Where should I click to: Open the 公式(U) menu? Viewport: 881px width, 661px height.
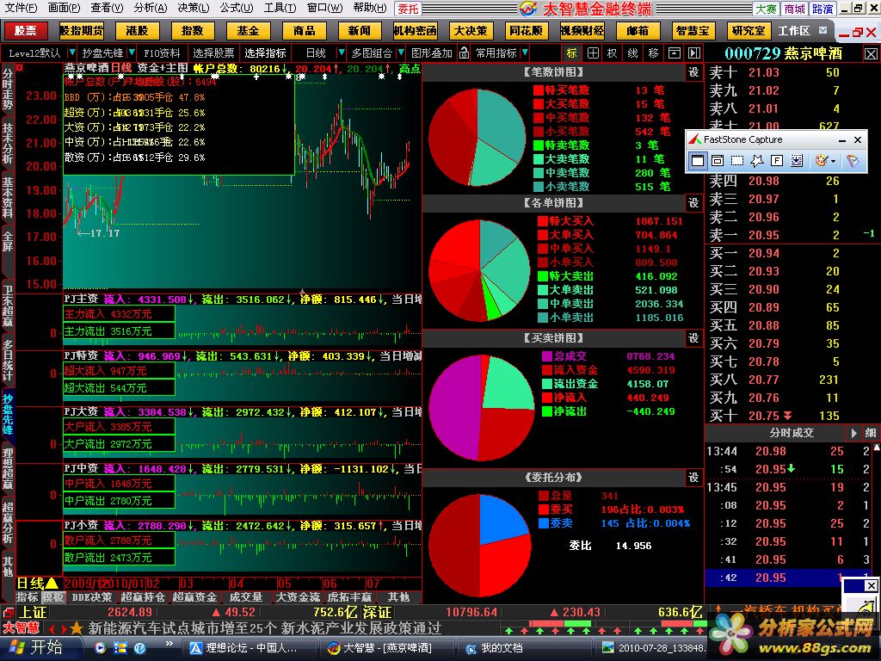tap(237, 8)
